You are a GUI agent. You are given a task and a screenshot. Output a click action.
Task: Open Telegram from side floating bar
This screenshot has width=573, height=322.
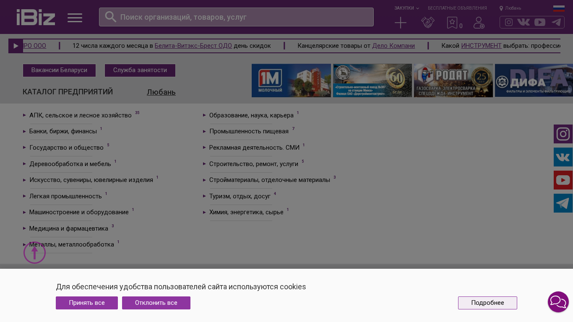[x=563, y=203]
